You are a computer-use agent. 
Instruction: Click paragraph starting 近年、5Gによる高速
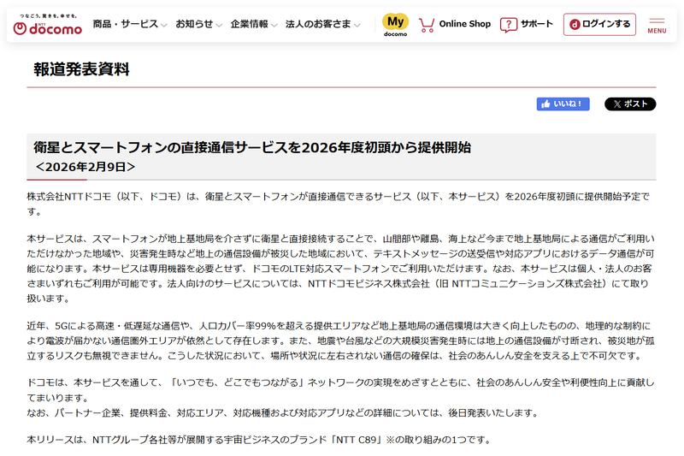(340, 341)
